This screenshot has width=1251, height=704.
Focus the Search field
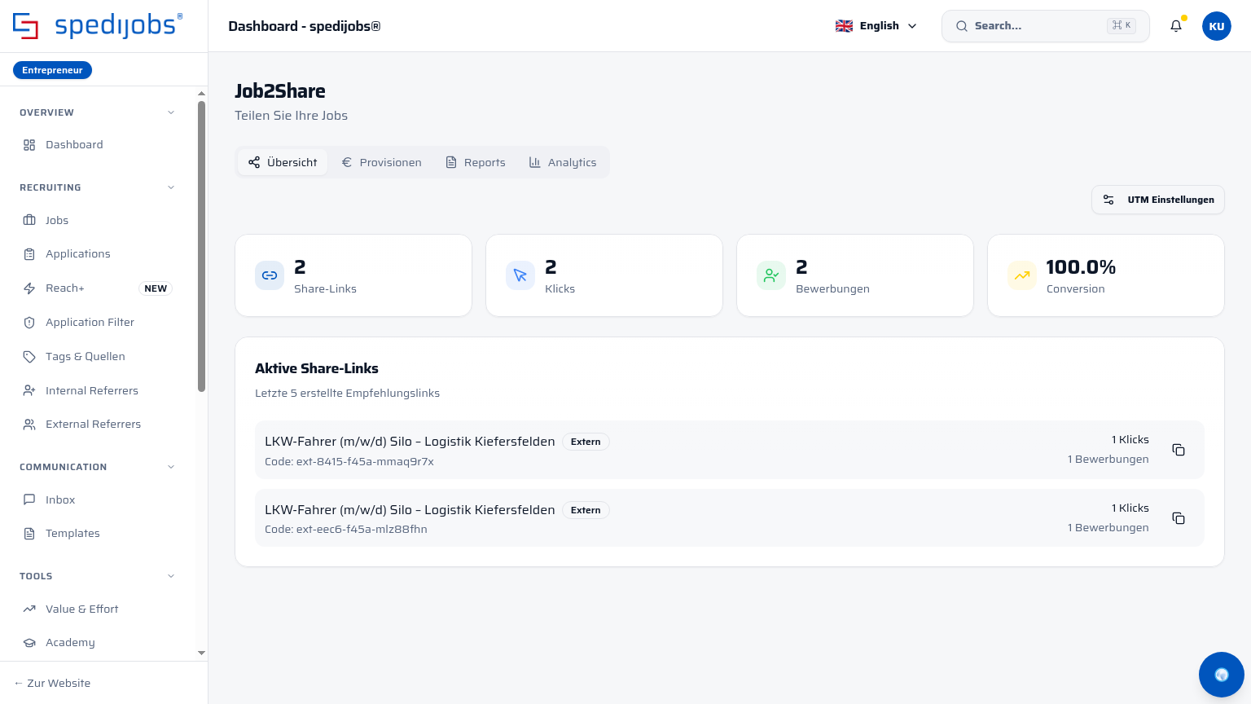pos(1046,26)
